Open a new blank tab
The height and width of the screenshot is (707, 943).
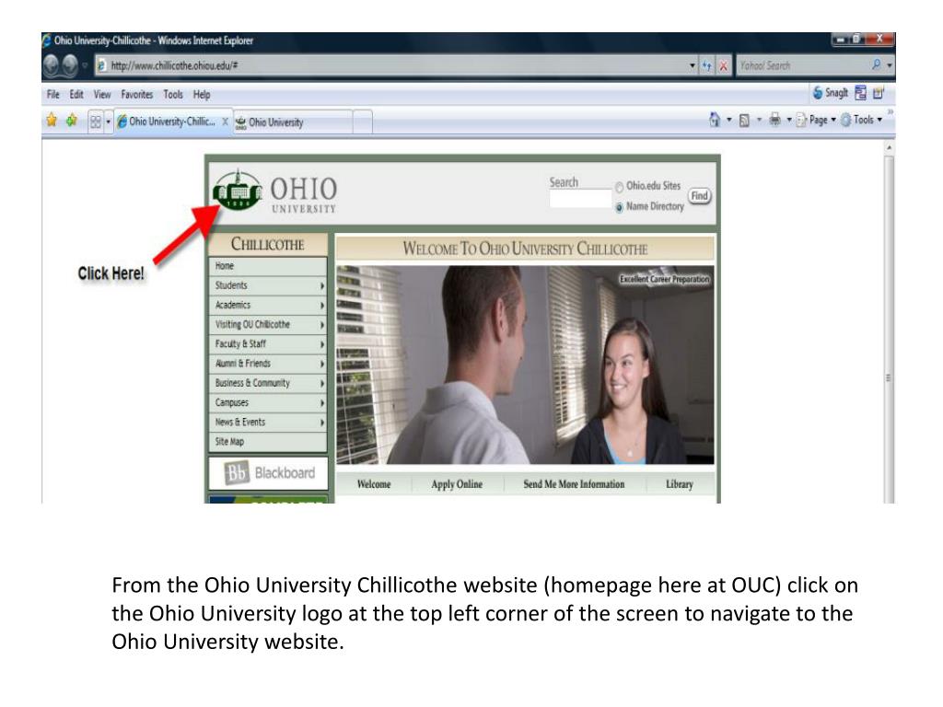[363, 122]
